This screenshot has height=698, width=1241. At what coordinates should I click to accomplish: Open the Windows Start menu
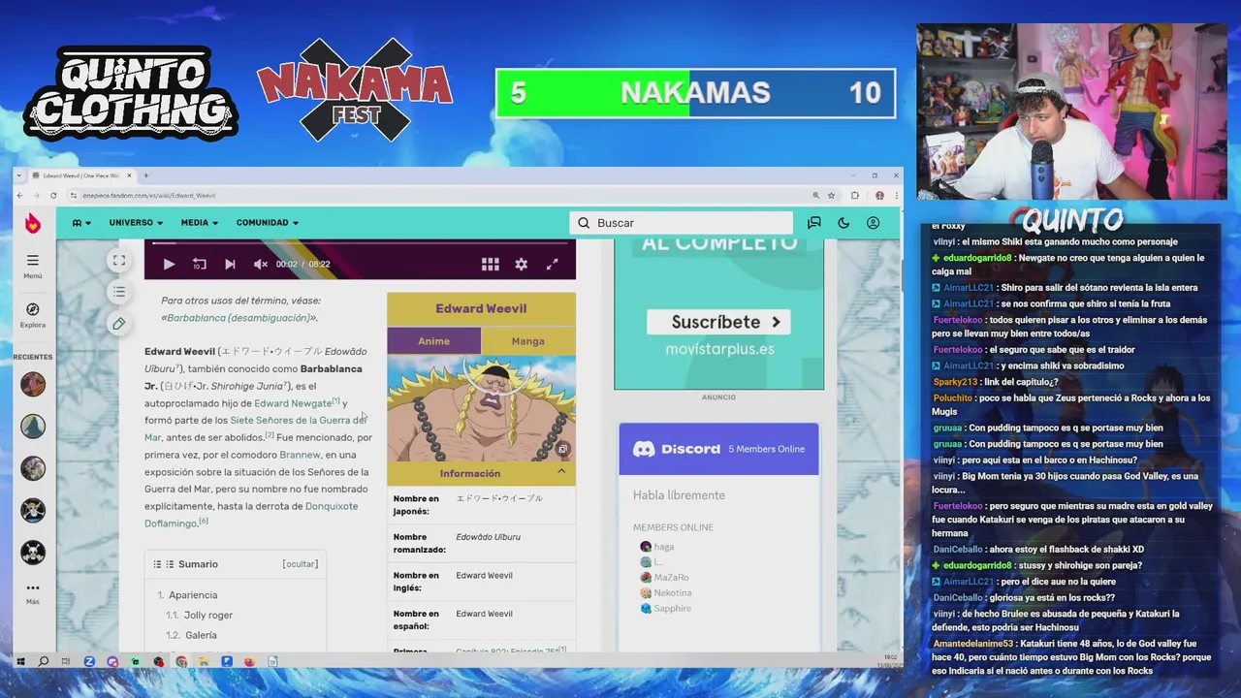point(20,662)
